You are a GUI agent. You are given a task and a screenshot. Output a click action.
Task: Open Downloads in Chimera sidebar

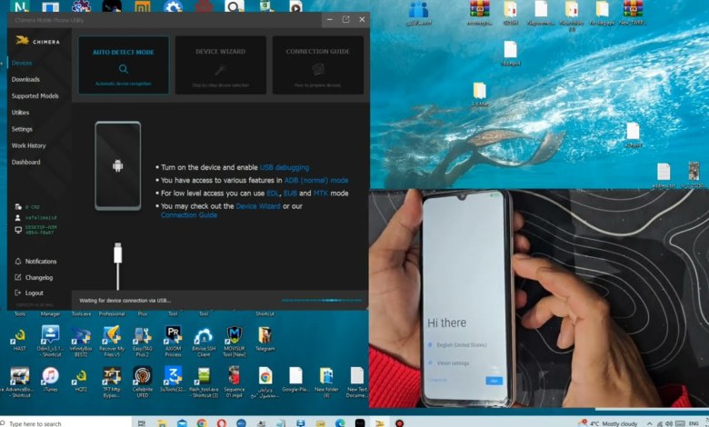tap(25, 79)
